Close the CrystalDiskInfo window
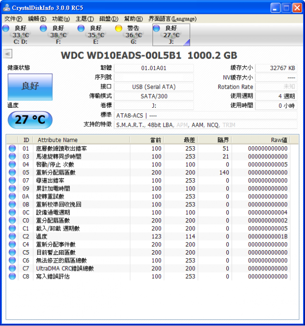Screen dimensions: 305x326 click(x=297, y=8)
